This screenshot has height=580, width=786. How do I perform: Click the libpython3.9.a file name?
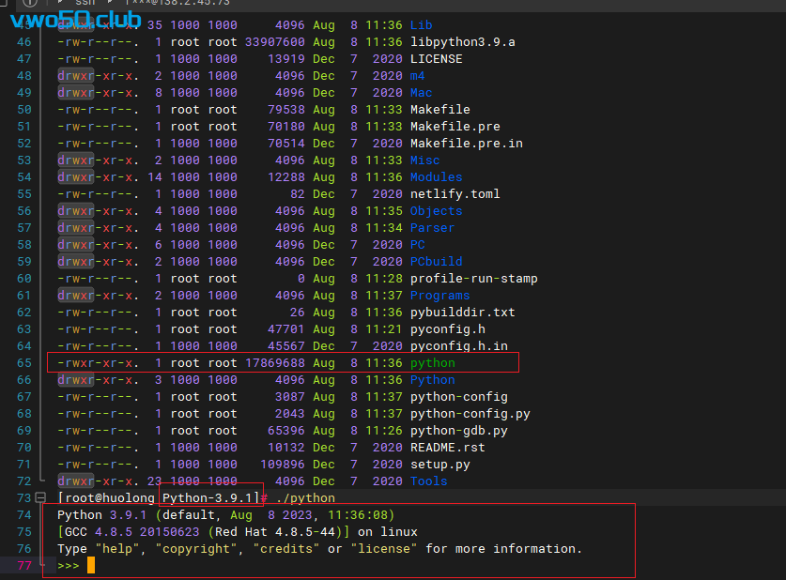pyautogui.click(x=462, y=41)
